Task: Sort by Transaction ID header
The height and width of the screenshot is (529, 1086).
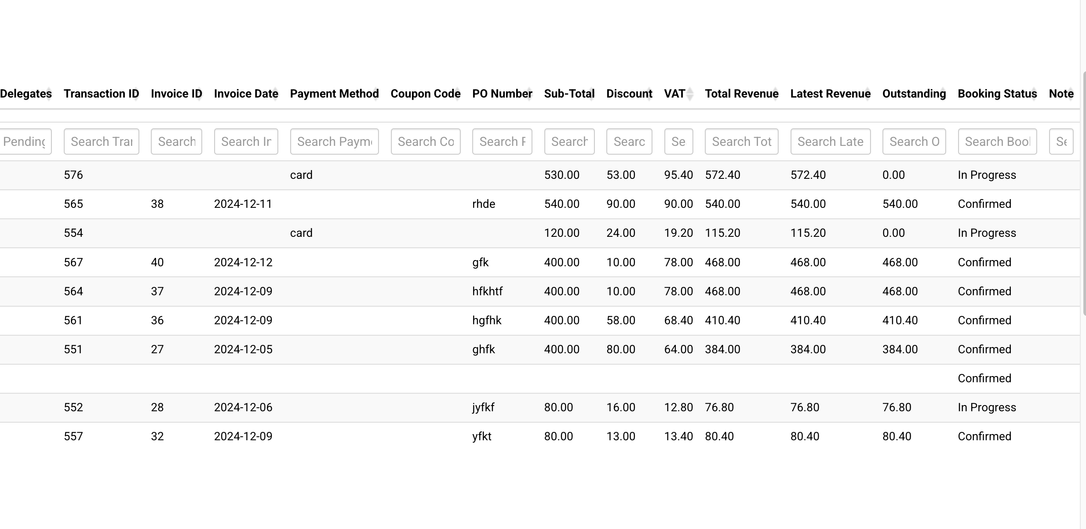Action: 101,94
